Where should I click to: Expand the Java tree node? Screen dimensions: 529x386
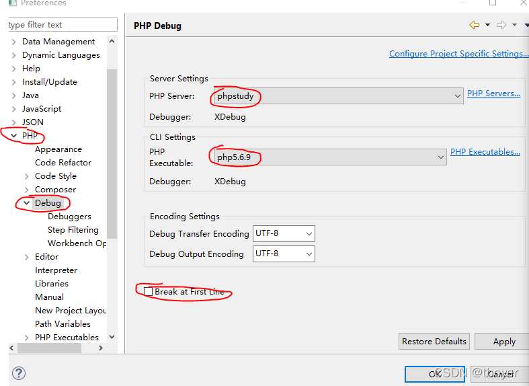[13, 95]
